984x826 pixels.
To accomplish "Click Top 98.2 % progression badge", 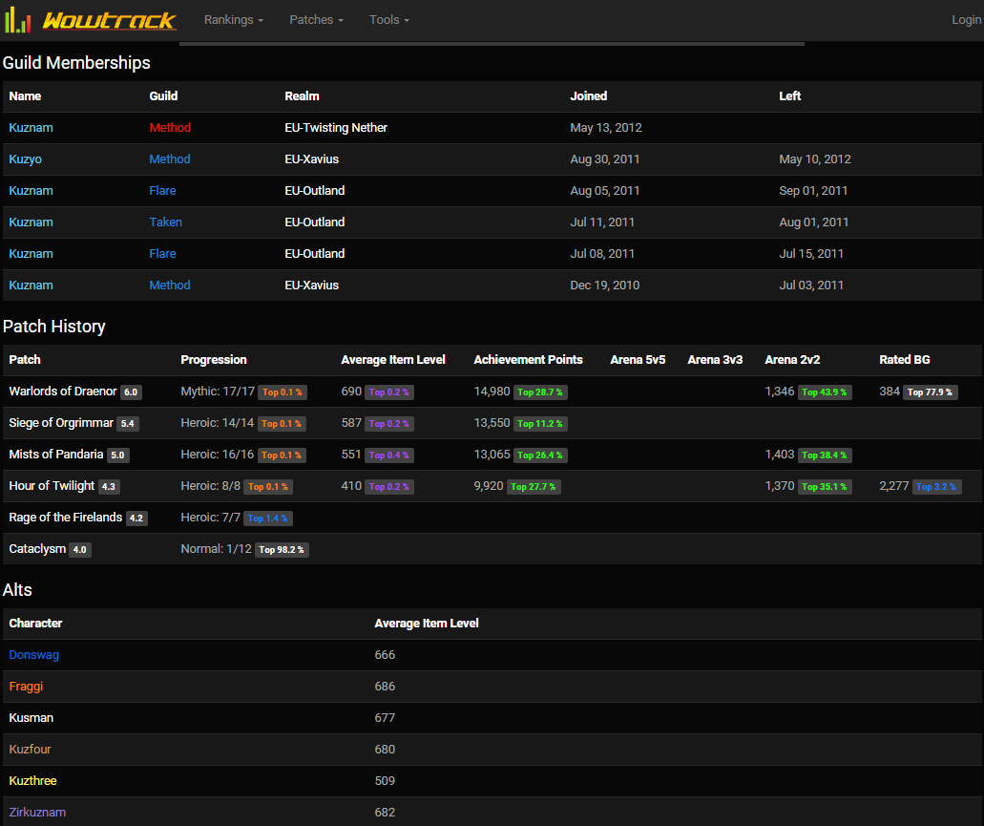I will click(x=282, y=550).
